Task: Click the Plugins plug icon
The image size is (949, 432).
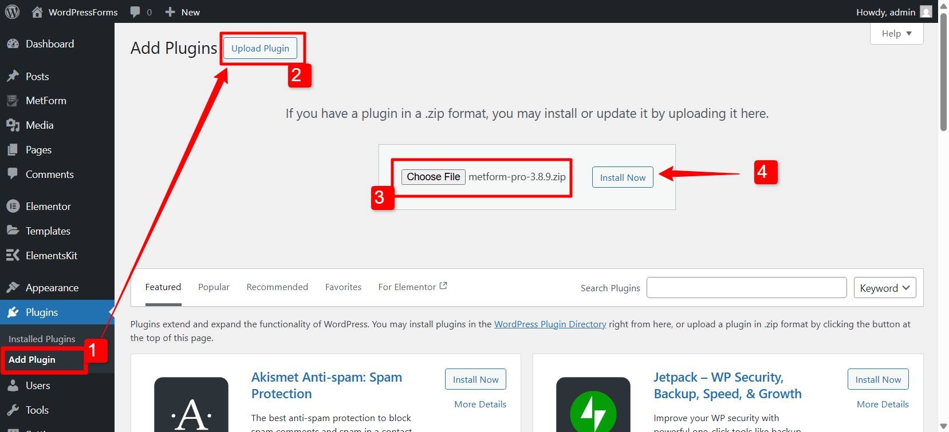Action: tap(13, 312)
